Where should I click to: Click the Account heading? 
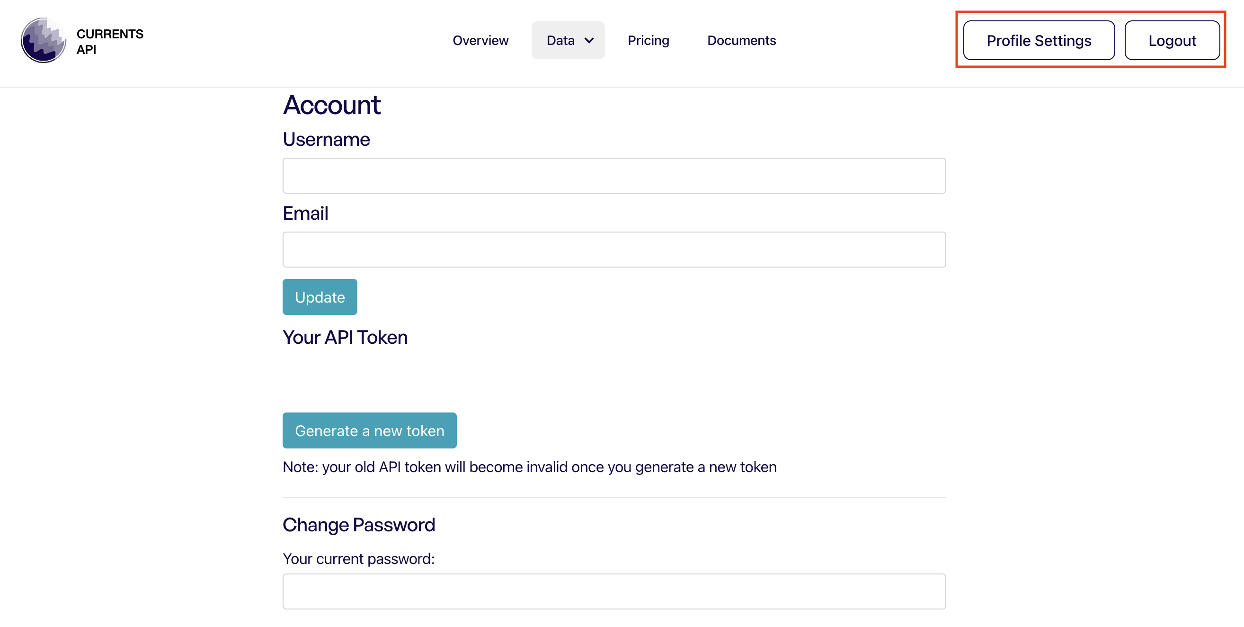coord(332,105)
